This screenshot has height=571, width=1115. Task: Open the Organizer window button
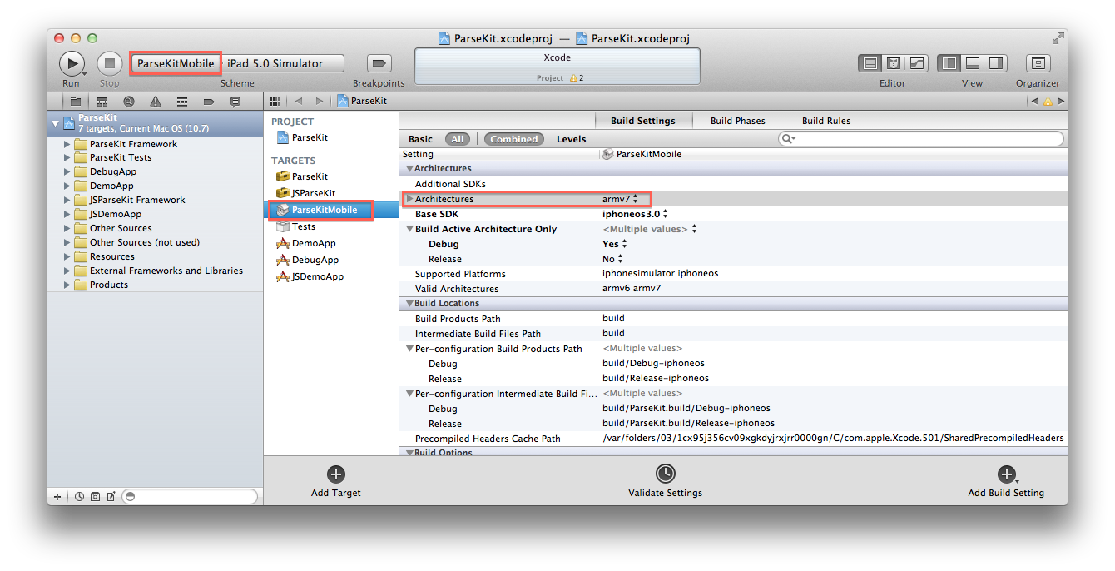click(1038, 63)
